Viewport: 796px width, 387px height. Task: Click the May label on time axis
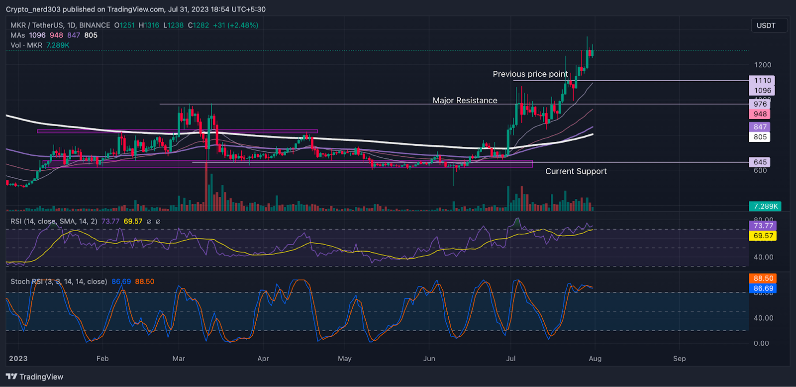pos(345,359)
